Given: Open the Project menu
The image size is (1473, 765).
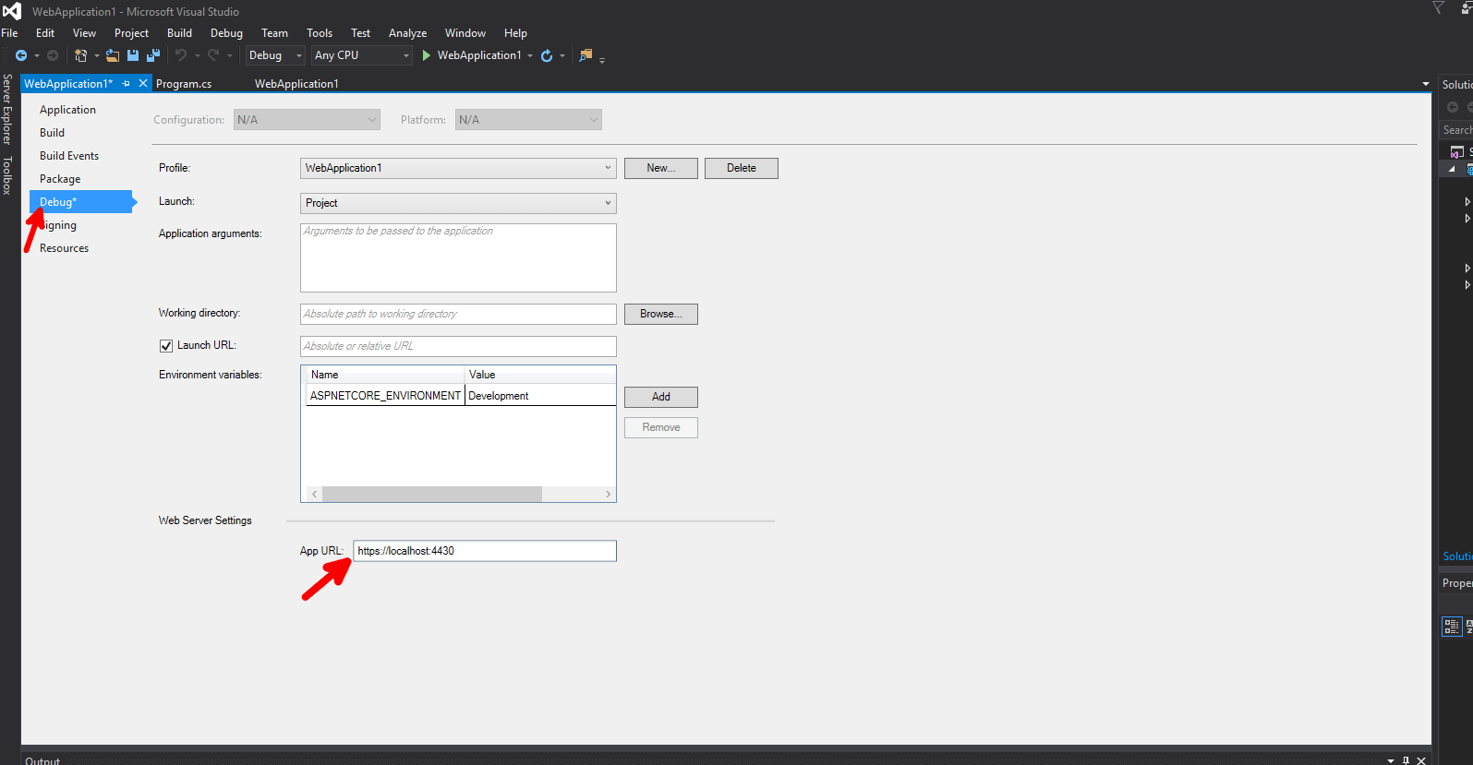Looking at the screenshot, I should tap(131, 33).
